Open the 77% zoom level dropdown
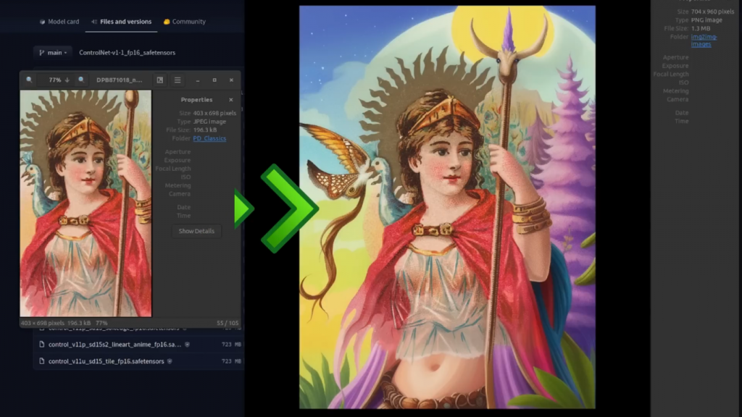This screenshot has height=417, width=742. click(x=59, y=80)
